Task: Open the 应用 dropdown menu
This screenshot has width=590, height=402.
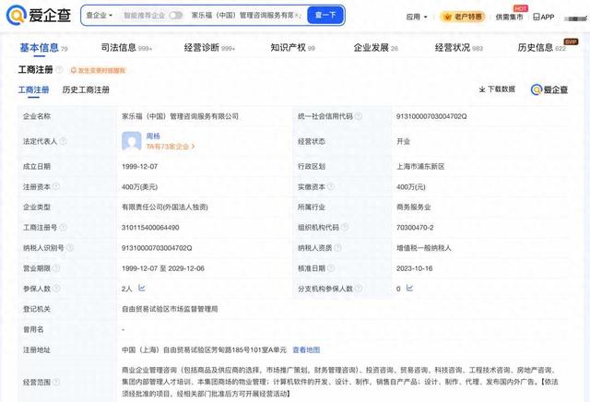Action: click(417, 17)
